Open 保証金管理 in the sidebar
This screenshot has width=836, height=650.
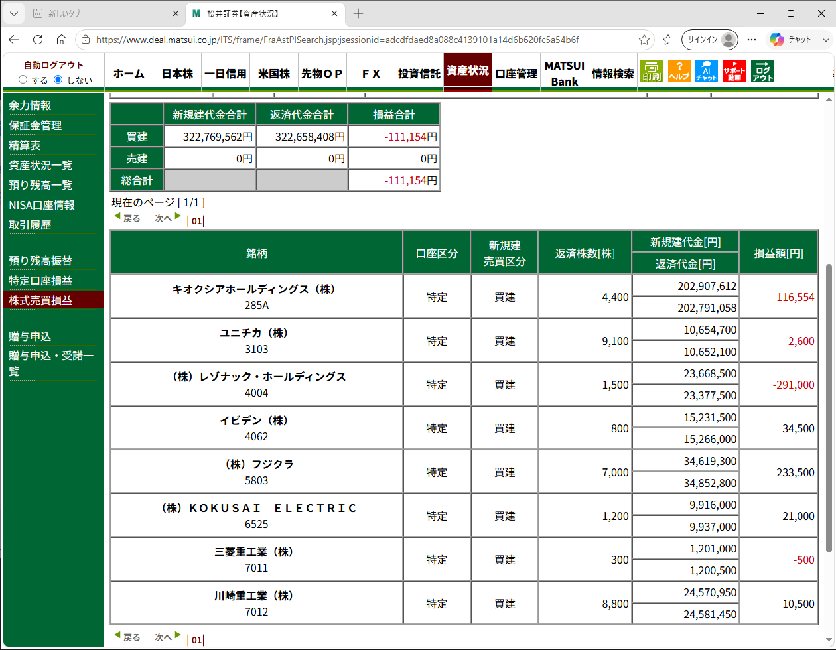35,125
